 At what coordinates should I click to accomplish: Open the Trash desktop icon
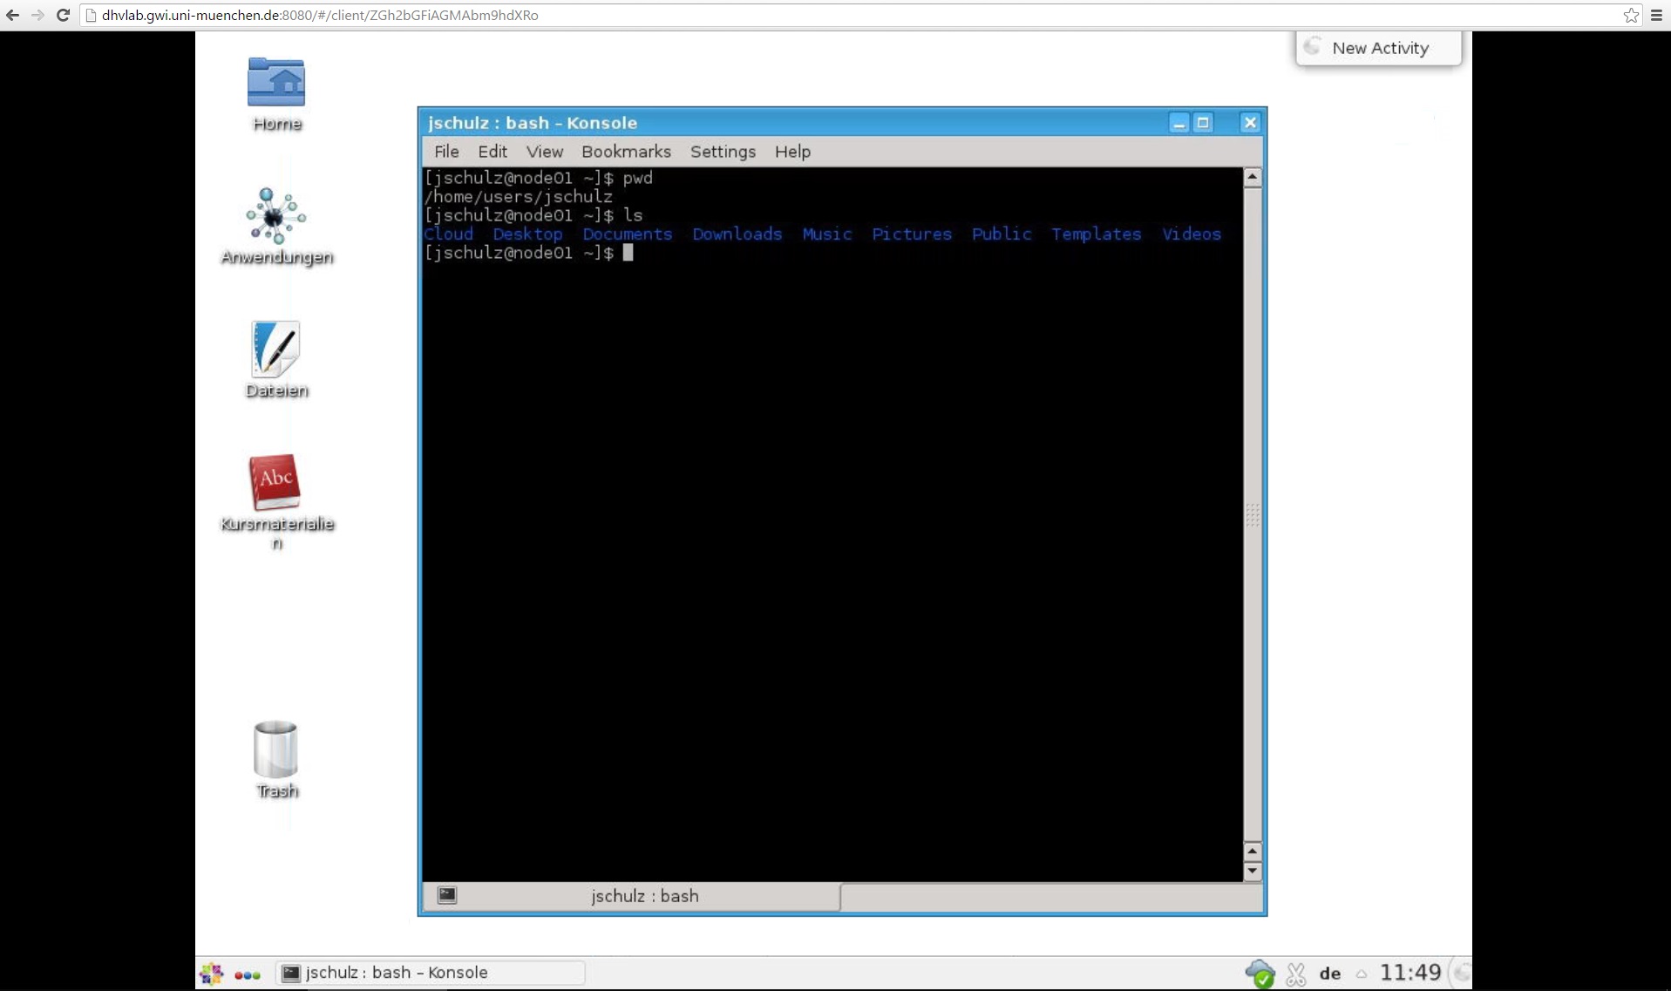pyautogui.click(x=276, y=750)
